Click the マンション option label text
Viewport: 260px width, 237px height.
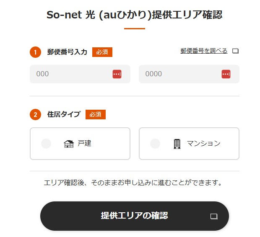click(x=203, y=144)
